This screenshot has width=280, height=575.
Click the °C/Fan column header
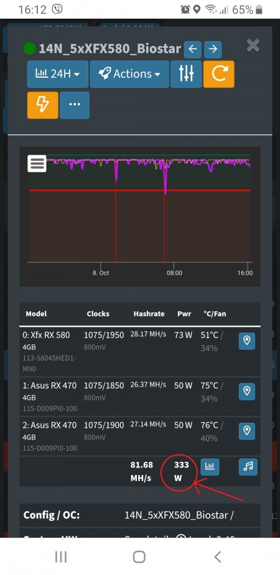(215, 314)
